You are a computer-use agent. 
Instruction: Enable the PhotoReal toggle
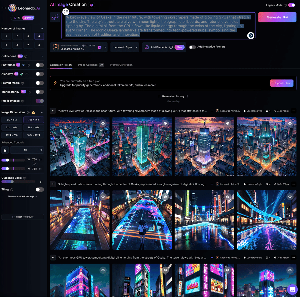coord(39,65)
